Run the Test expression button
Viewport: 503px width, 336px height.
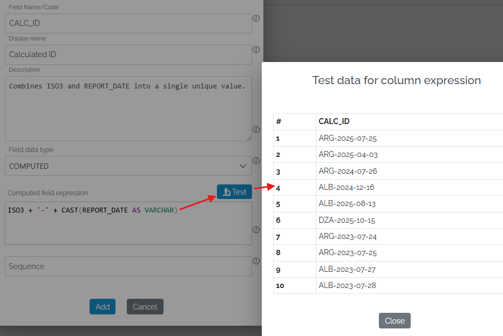[234, 191]
